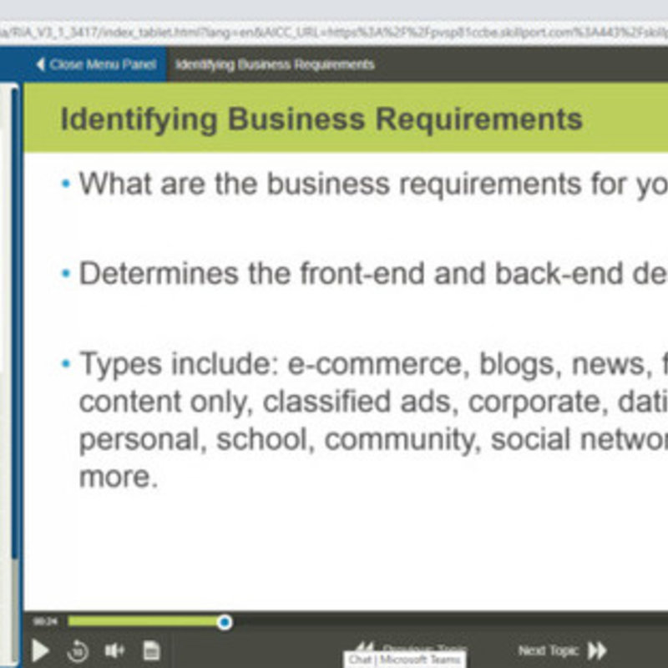The height and width of the screenshot is (668, 668).
Task: Click the bullet 'What are the business requirements'
Action: 372,184
